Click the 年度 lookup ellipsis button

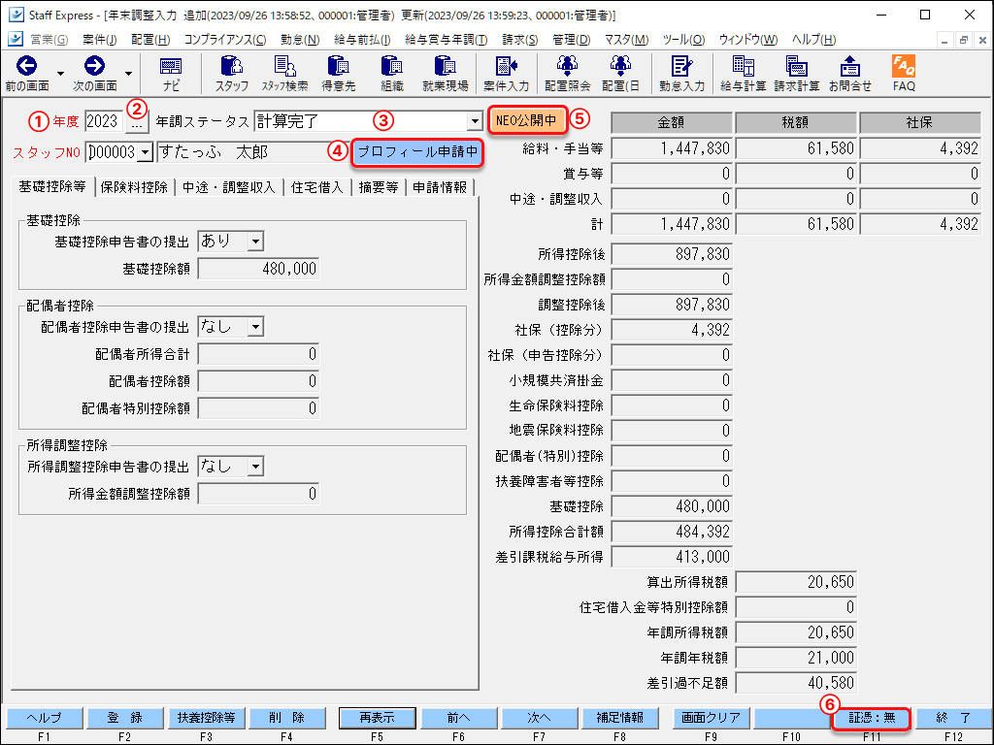click(137, 121)
